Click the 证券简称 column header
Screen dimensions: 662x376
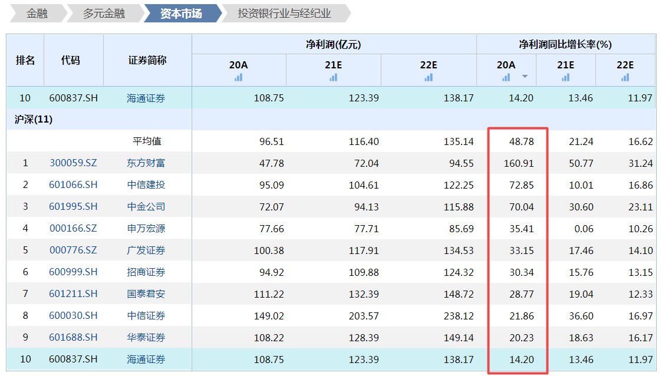pos(147,60)
